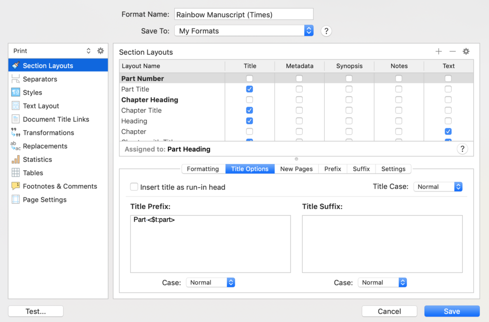
Task: Check Insert title as run-in head
Action: 134,187
